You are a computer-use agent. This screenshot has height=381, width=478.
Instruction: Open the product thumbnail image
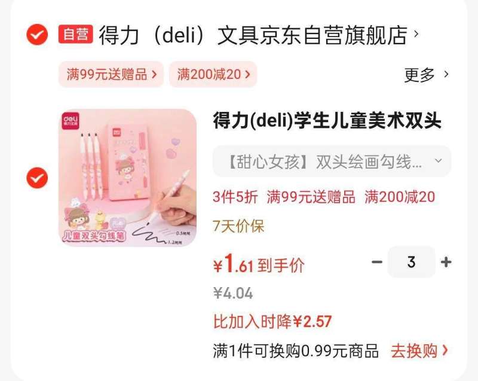tap(127, 178)
